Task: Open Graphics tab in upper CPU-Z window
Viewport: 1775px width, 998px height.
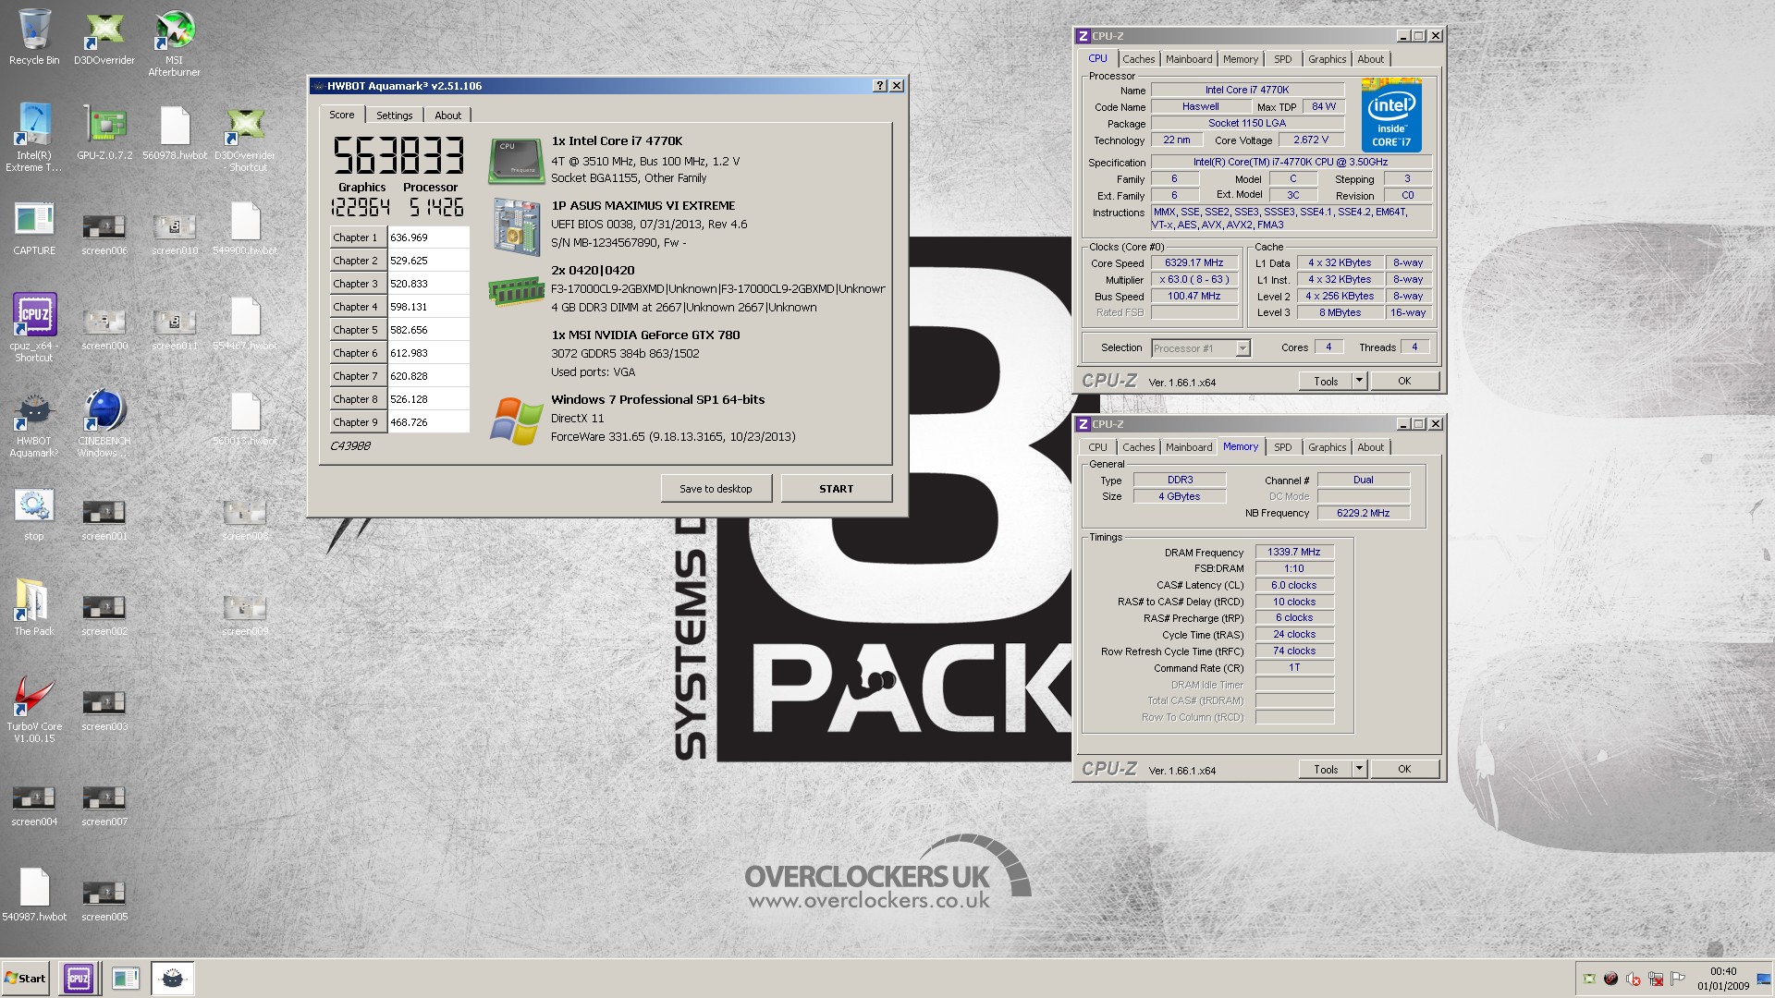Action: [1327, 59]
